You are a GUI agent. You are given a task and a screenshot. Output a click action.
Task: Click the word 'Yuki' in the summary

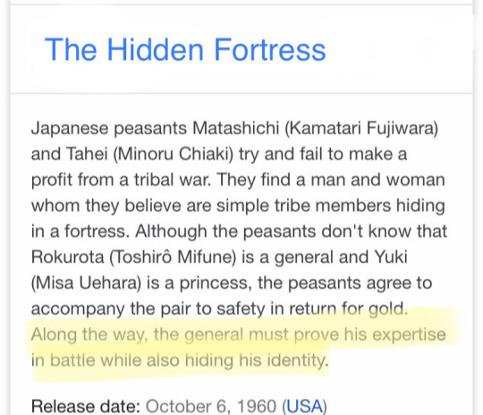391,257
